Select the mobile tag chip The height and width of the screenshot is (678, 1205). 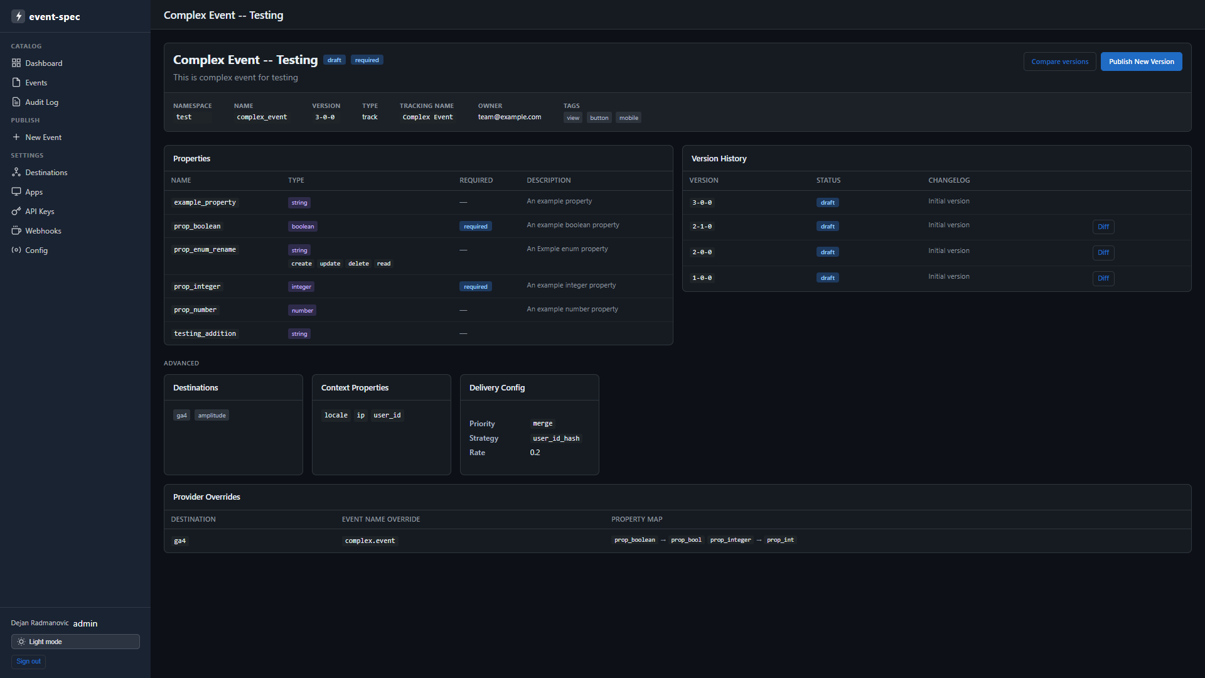tap(628, 118)
